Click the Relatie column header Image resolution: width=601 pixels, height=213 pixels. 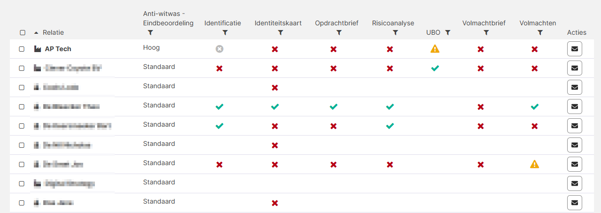[x=53, y=32]
